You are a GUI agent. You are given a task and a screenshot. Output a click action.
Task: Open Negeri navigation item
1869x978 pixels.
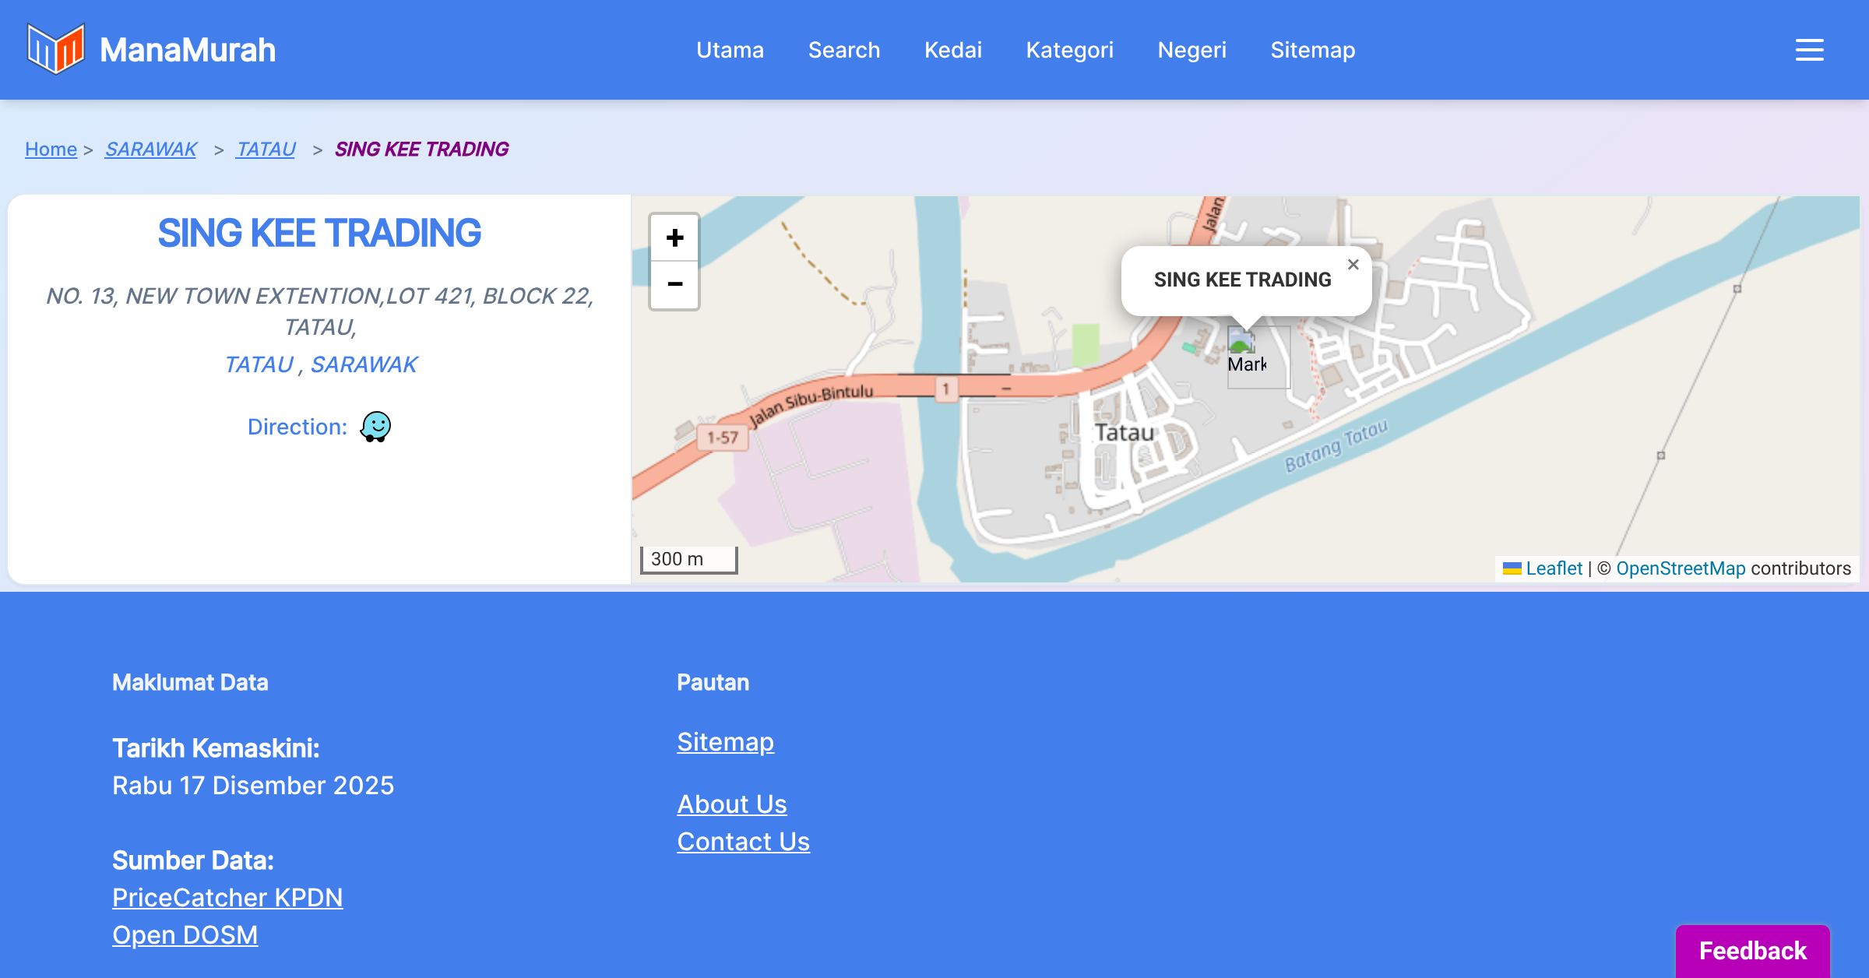coord(1191,50)
